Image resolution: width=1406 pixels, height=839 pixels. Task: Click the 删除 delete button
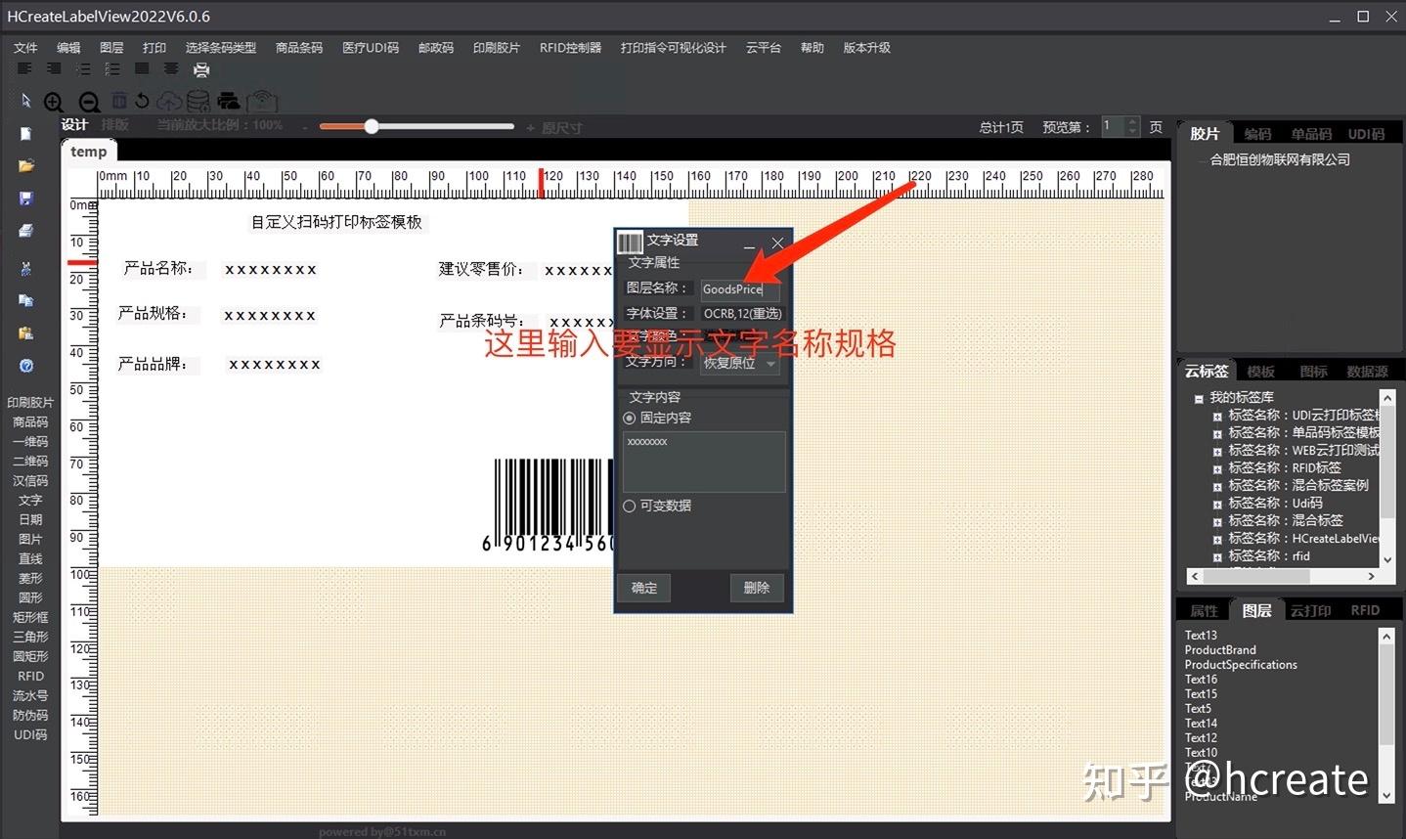pyautogui.click(x=756, y=587)
